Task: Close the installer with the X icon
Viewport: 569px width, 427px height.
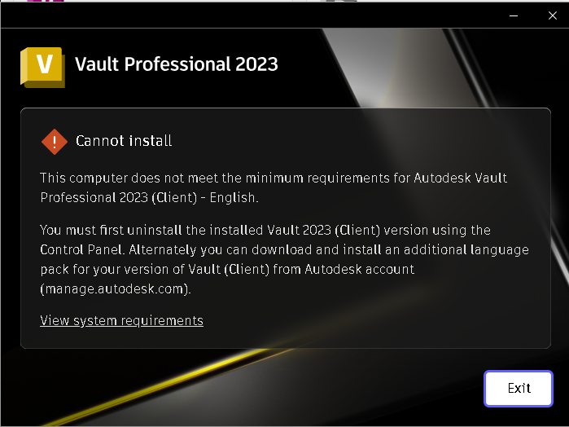Action: pyautogui.click(x=552, y=15)
